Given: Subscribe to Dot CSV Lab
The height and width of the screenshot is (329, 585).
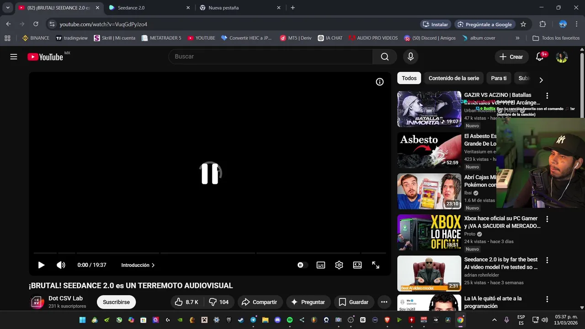Looking at the screenshot, I should coord(116,302).
